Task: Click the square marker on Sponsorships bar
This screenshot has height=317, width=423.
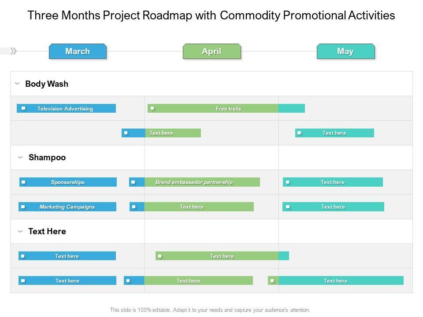Action: [x=23, y=182]
